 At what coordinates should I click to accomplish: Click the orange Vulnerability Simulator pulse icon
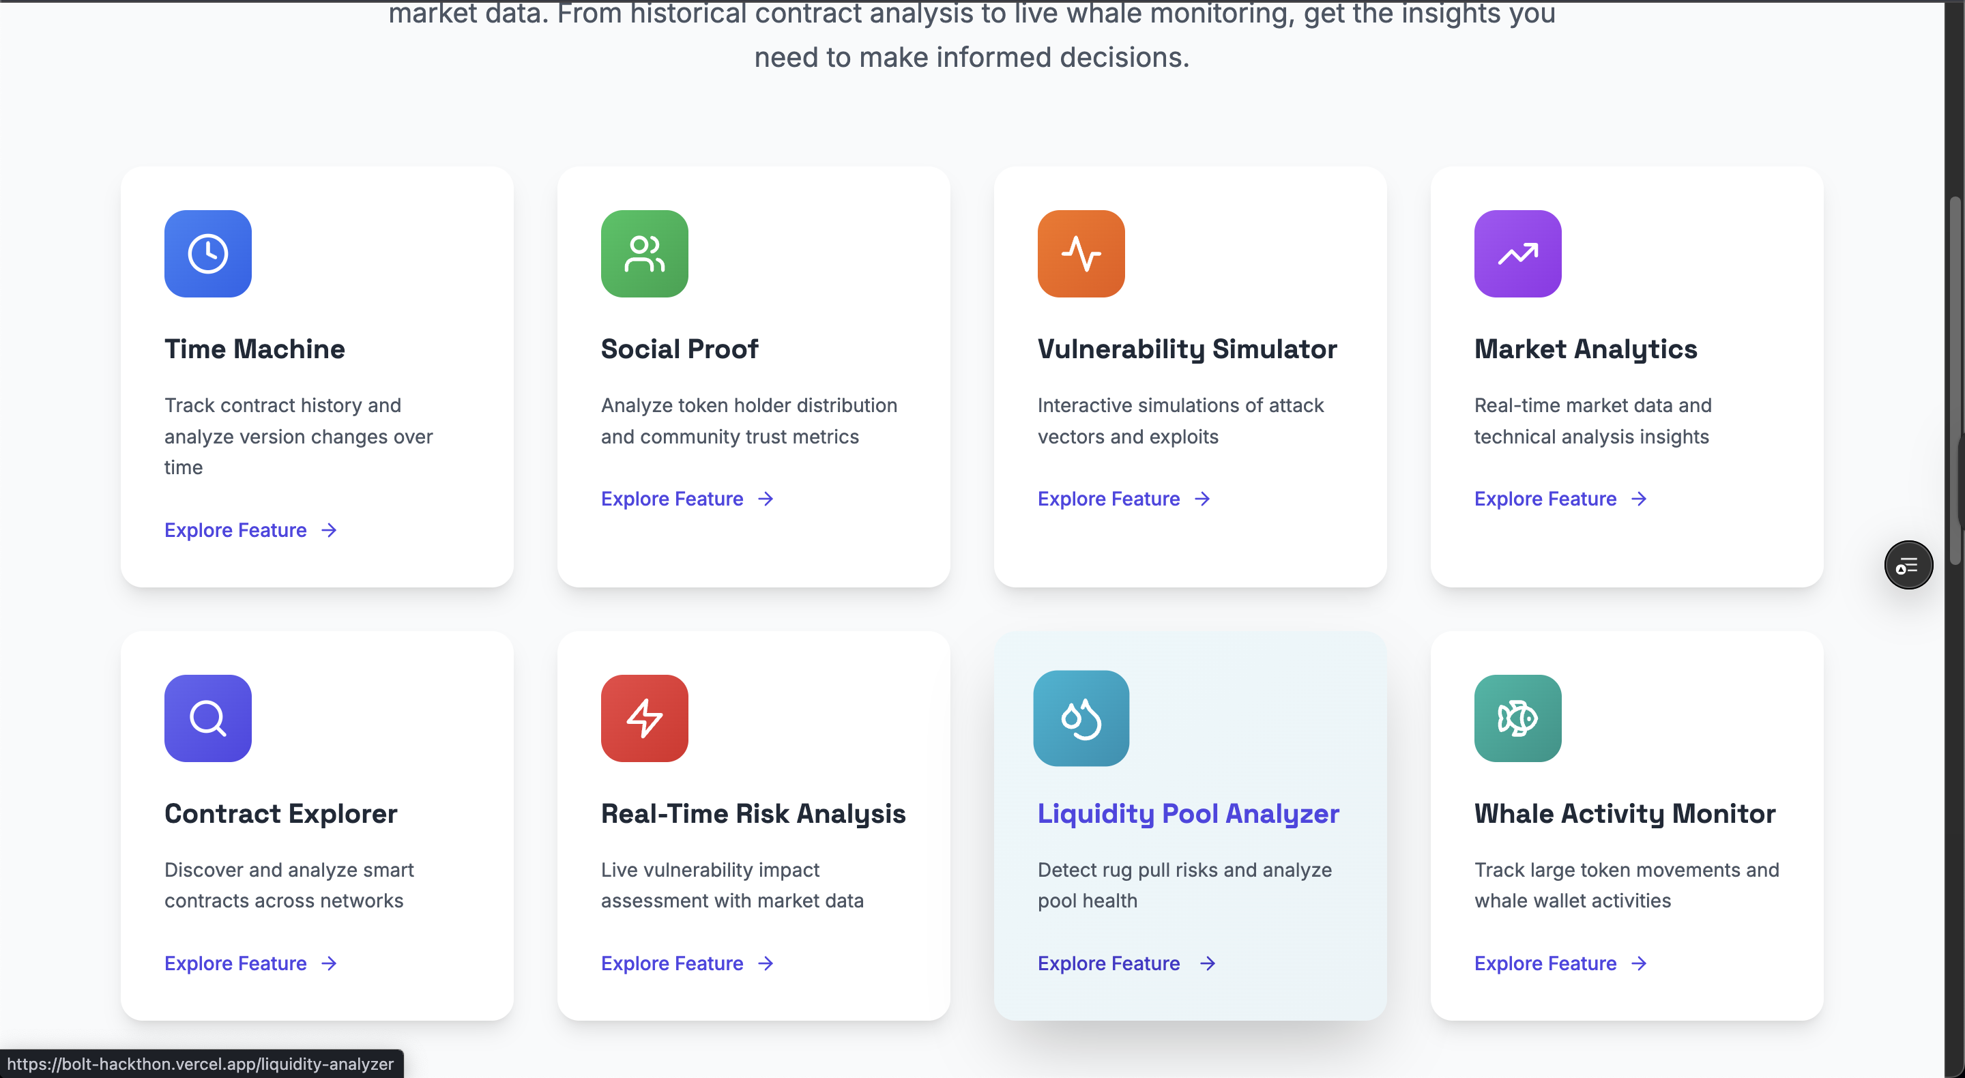(x=1080, y=253)
